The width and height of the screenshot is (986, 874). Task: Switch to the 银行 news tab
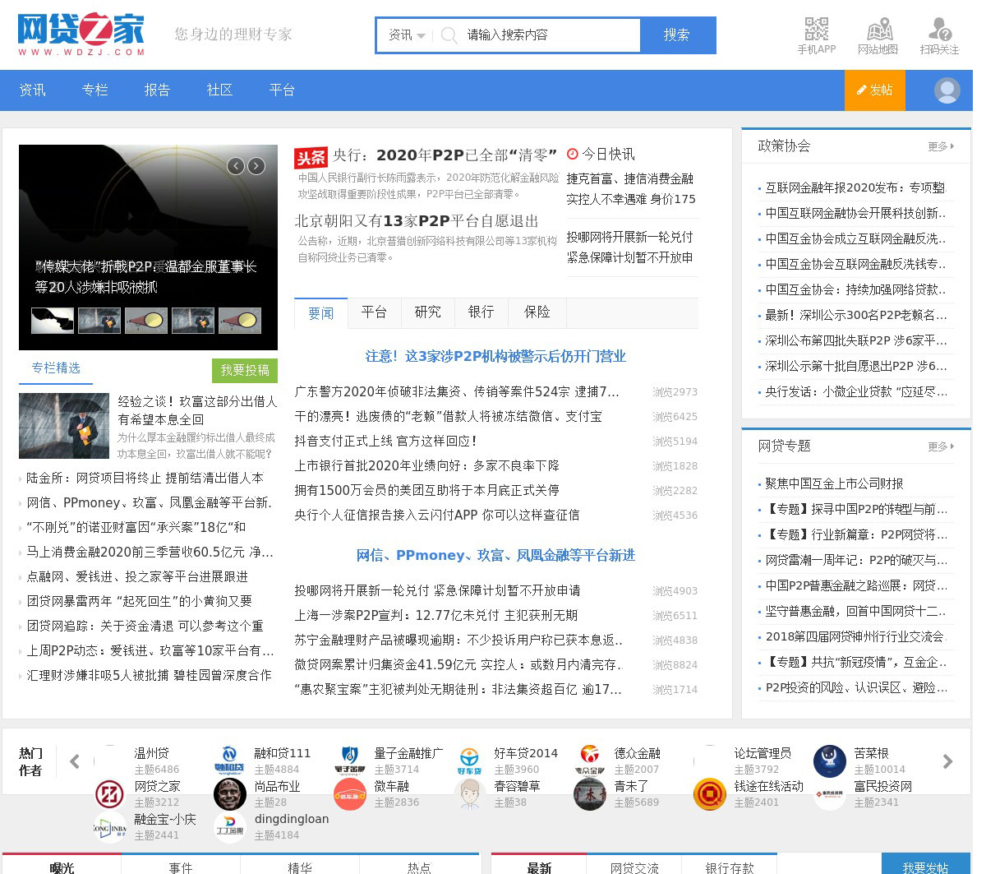coord(481,312)
